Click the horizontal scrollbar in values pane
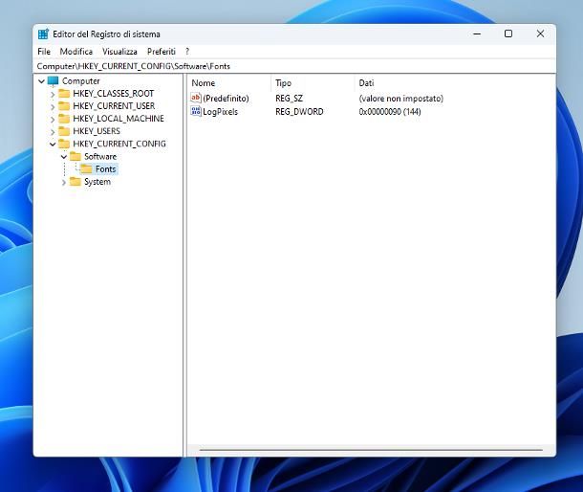 click(371, 450)
